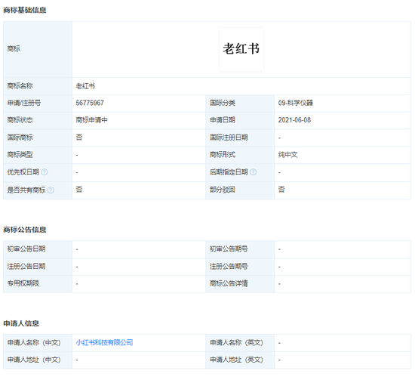Image resolution: width=415 pixels, height=377 pixels.
Task: Open the 小红书科技有限公司 applicant link
Action: tap(104, 342)
